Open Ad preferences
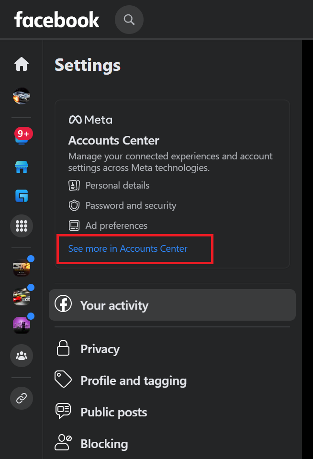 tap(116, 226)
